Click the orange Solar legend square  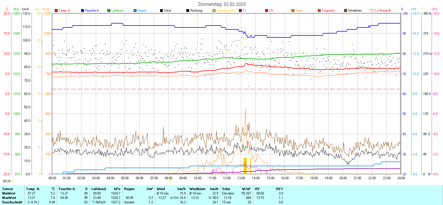(x=293, y=11)
